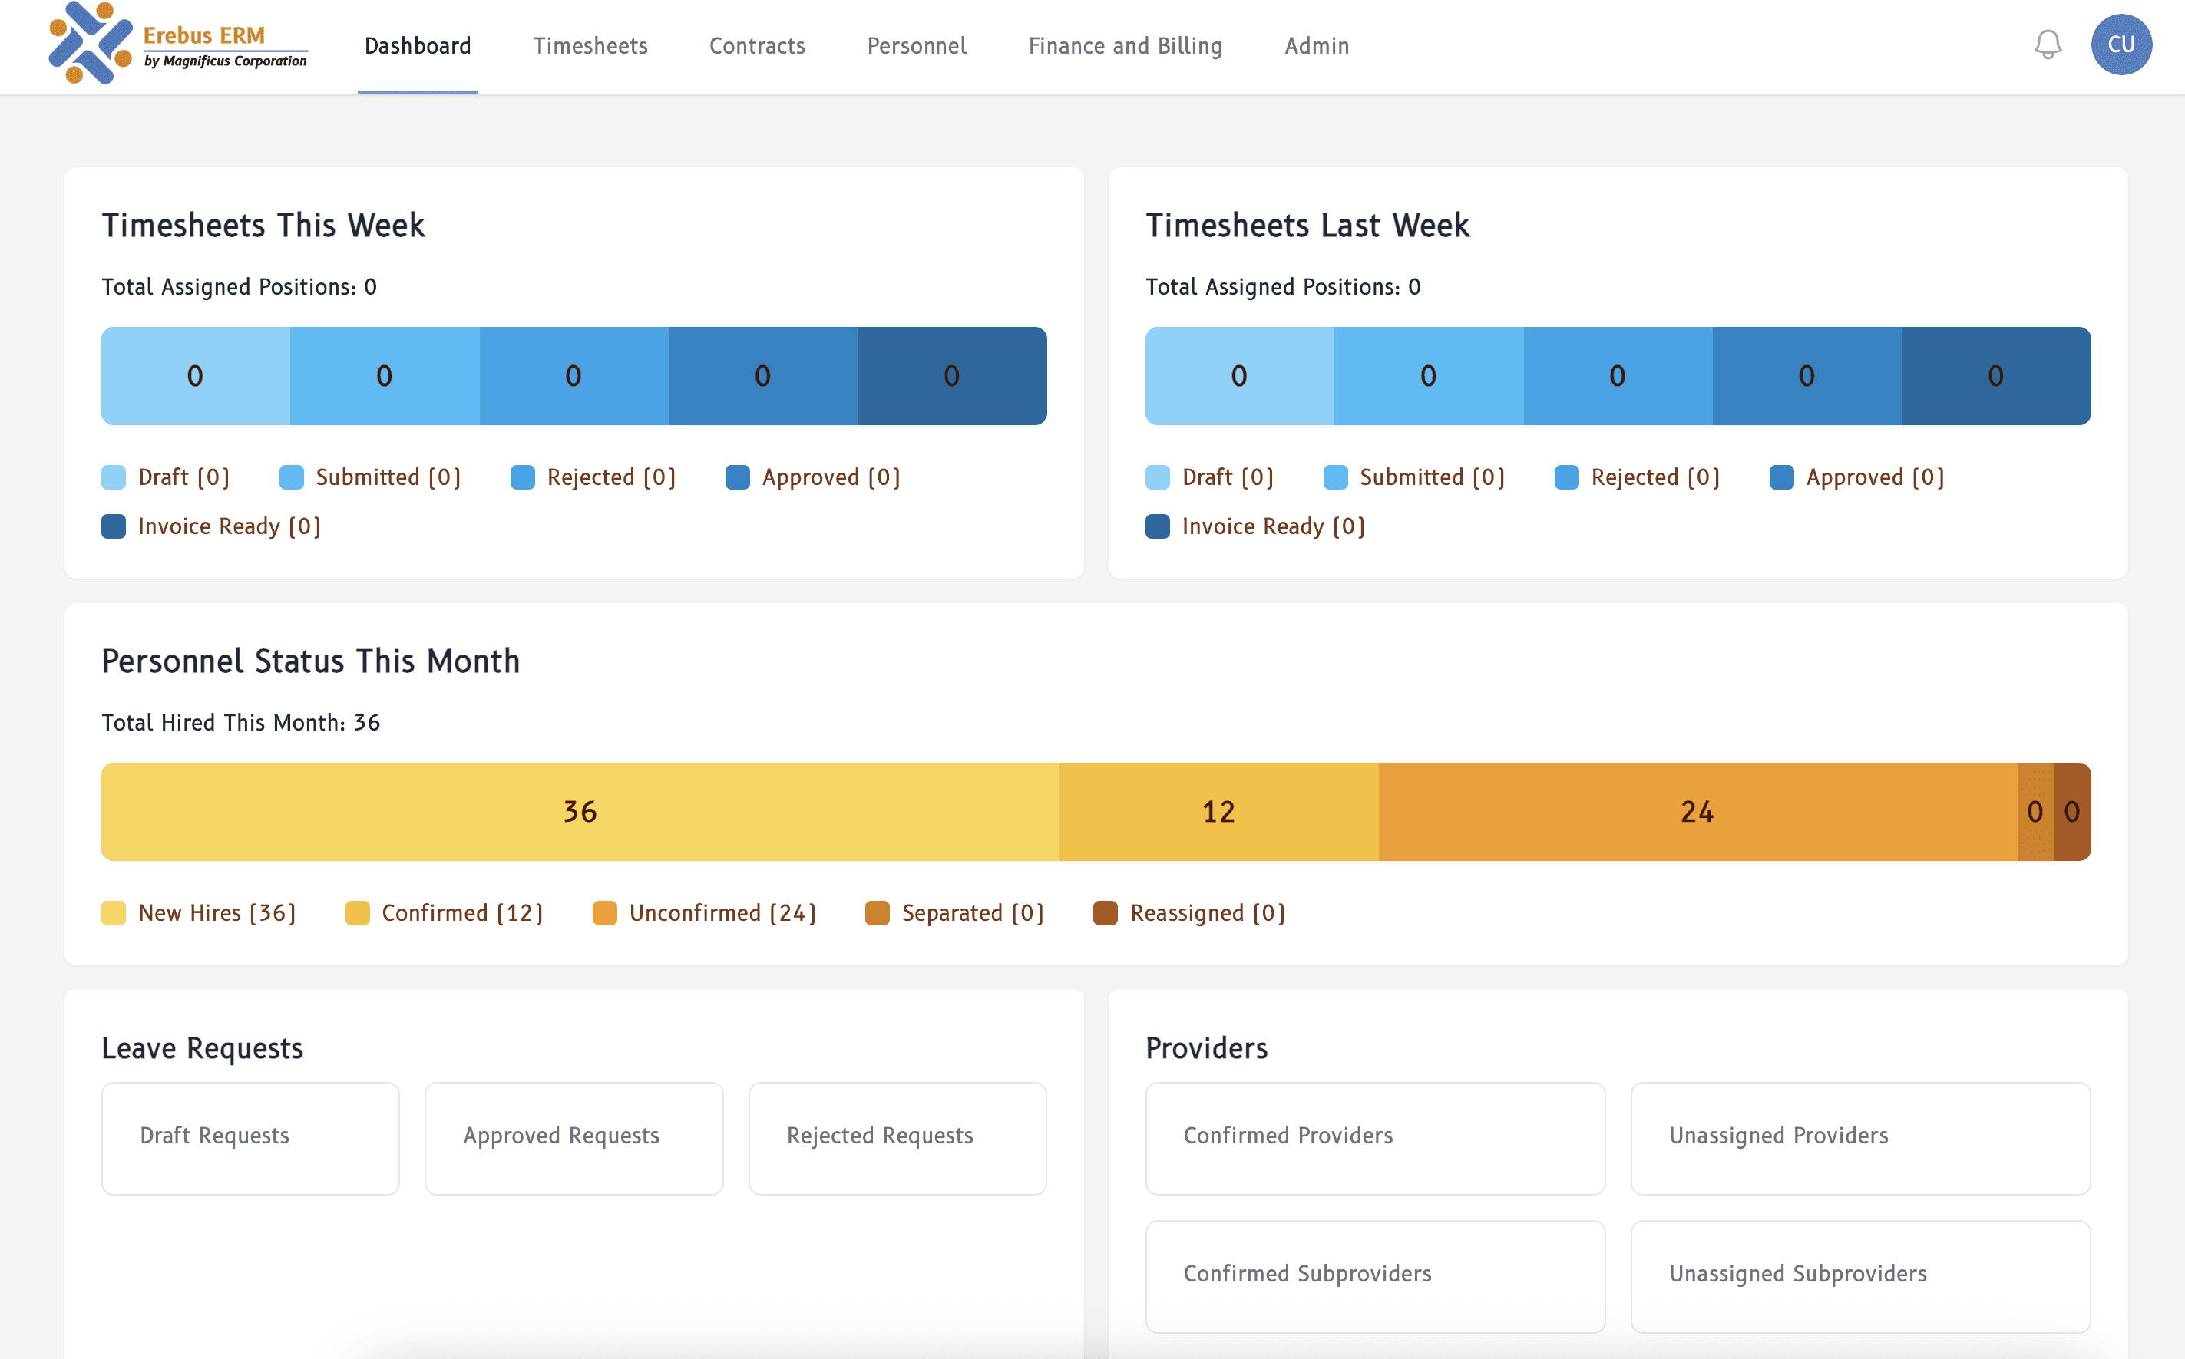Viewport: 2185px width, 1359px height.
Task: Open the Confirmed Providers card
Action: point(1375,1138)
